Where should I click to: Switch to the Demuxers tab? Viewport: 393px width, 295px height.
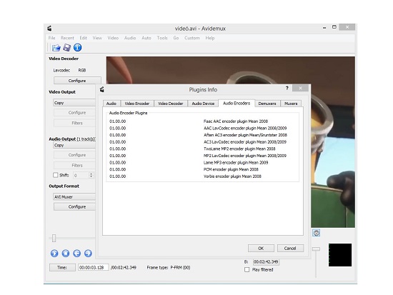[267, 104]
